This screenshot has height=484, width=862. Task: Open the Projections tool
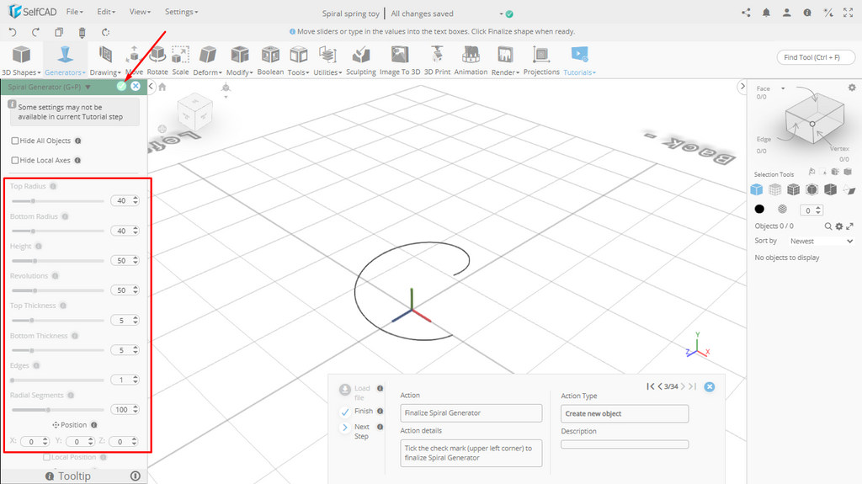point(541,61)
